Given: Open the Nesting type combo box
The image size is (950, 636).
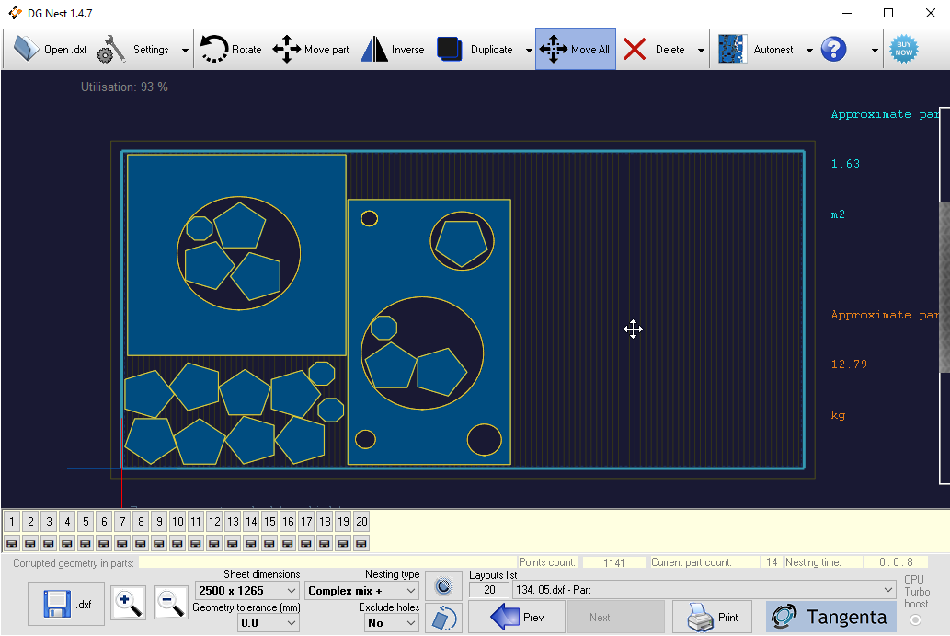Looking at the screenshot, I should [x=361, y=590].
